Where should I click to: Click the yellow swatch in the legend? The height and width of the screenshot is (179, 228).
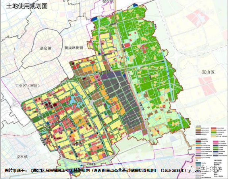[x=198, y=128]
